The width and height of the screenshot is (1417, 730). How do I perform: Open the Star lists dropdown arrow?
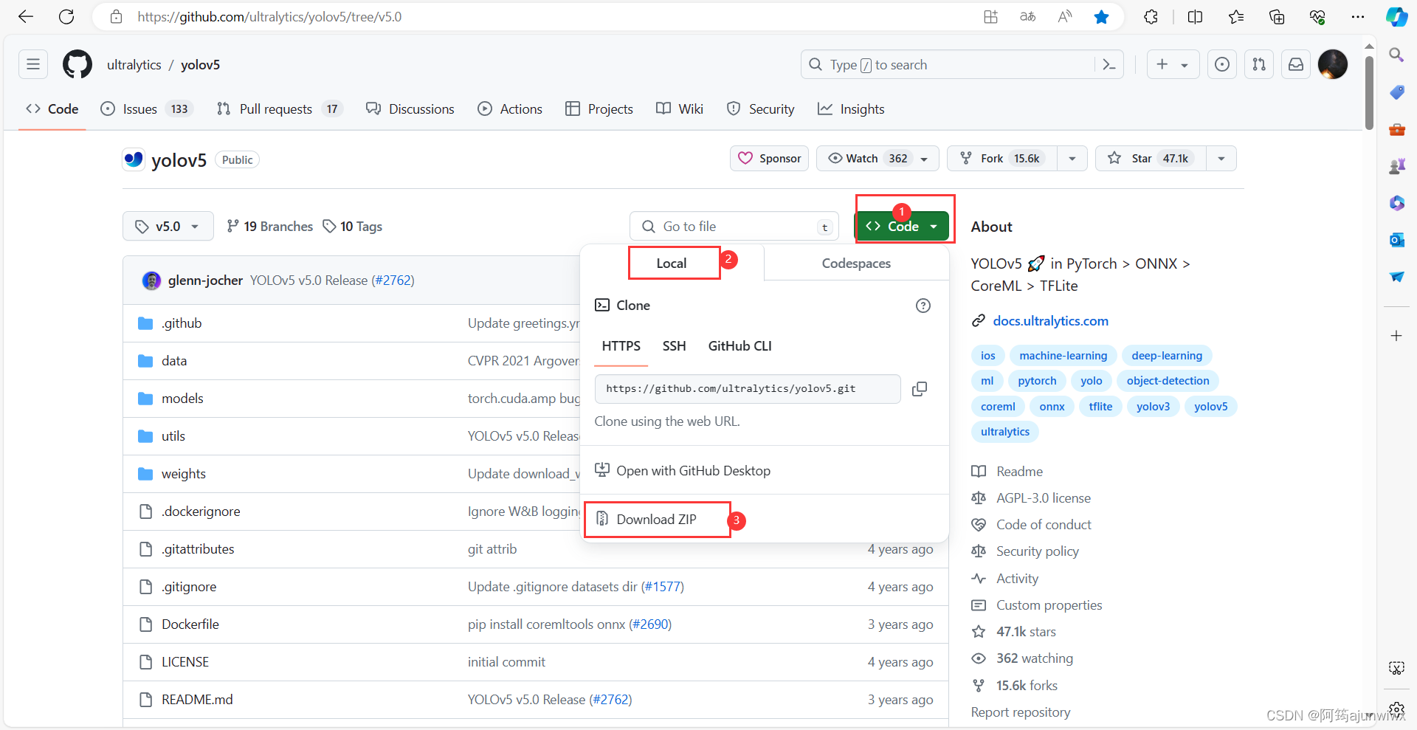pyautogui.click(x=1221, y=159)
